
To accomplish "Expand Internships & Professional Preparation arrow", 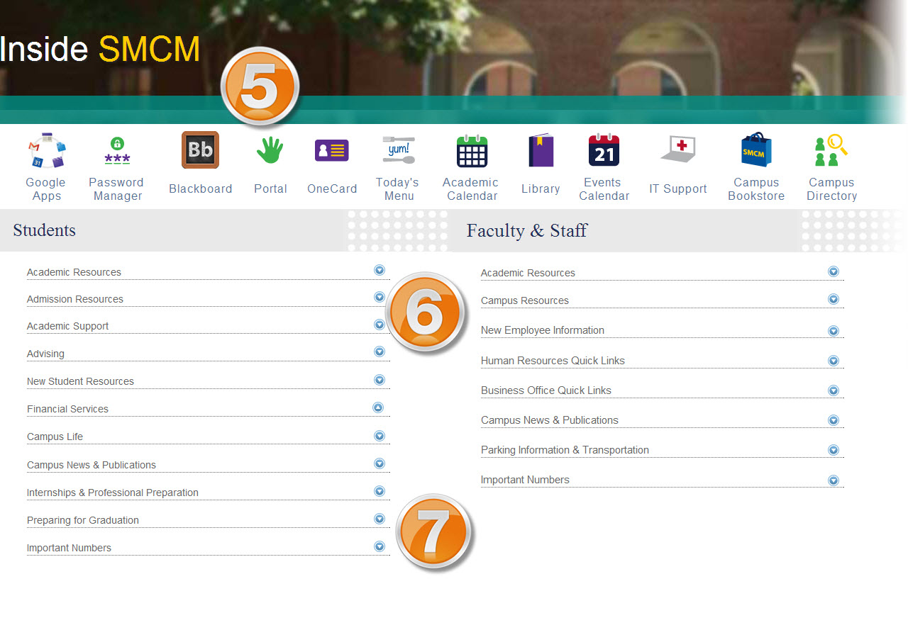I will (380, 491).
